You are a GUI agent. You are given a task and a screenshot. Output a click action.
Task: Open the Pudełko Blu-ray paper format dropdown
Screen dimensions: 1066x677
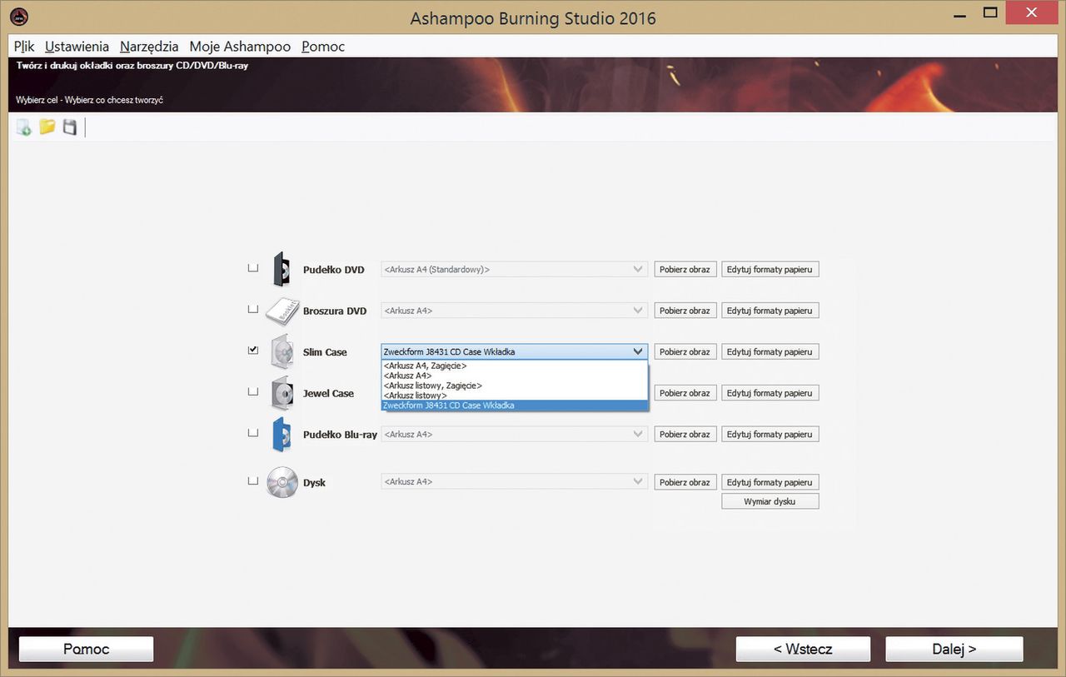(514, 434)
